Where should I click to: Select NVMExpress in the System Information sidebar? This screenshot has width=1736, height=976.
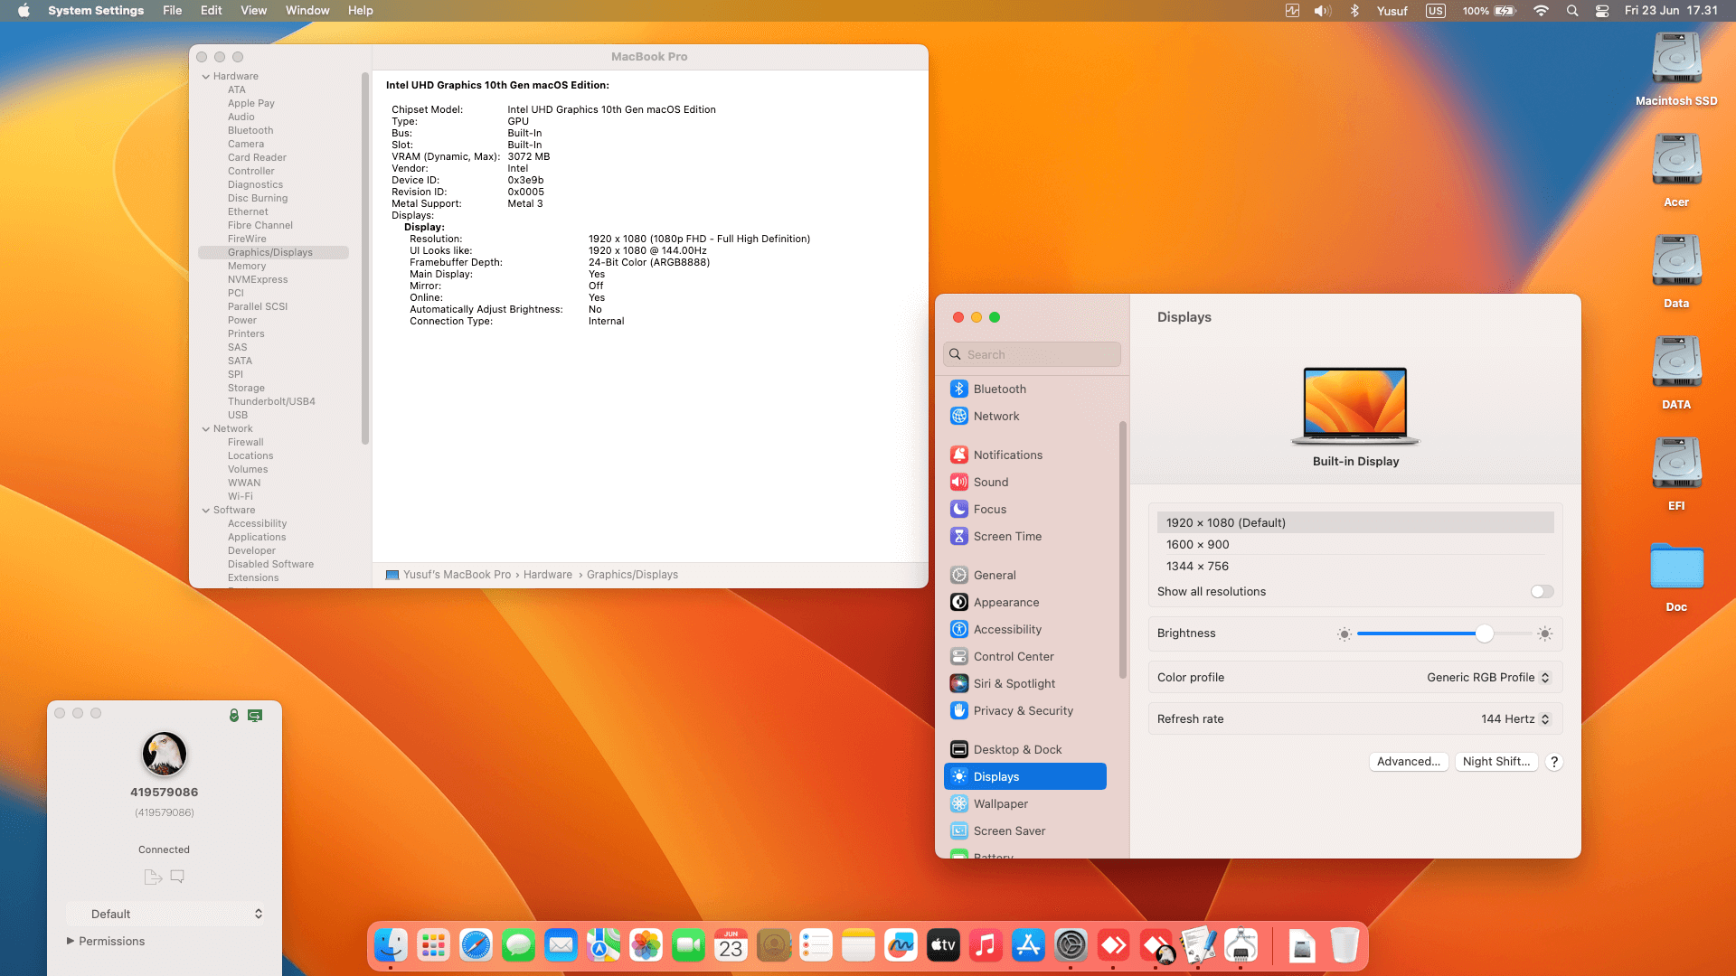(x=258, y=279)
